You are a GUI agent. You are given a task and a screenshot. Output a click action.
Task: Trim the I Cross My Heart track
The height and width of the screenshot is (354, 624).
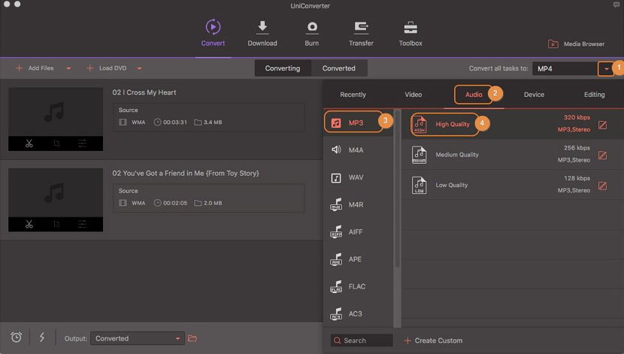coord(29,144)
